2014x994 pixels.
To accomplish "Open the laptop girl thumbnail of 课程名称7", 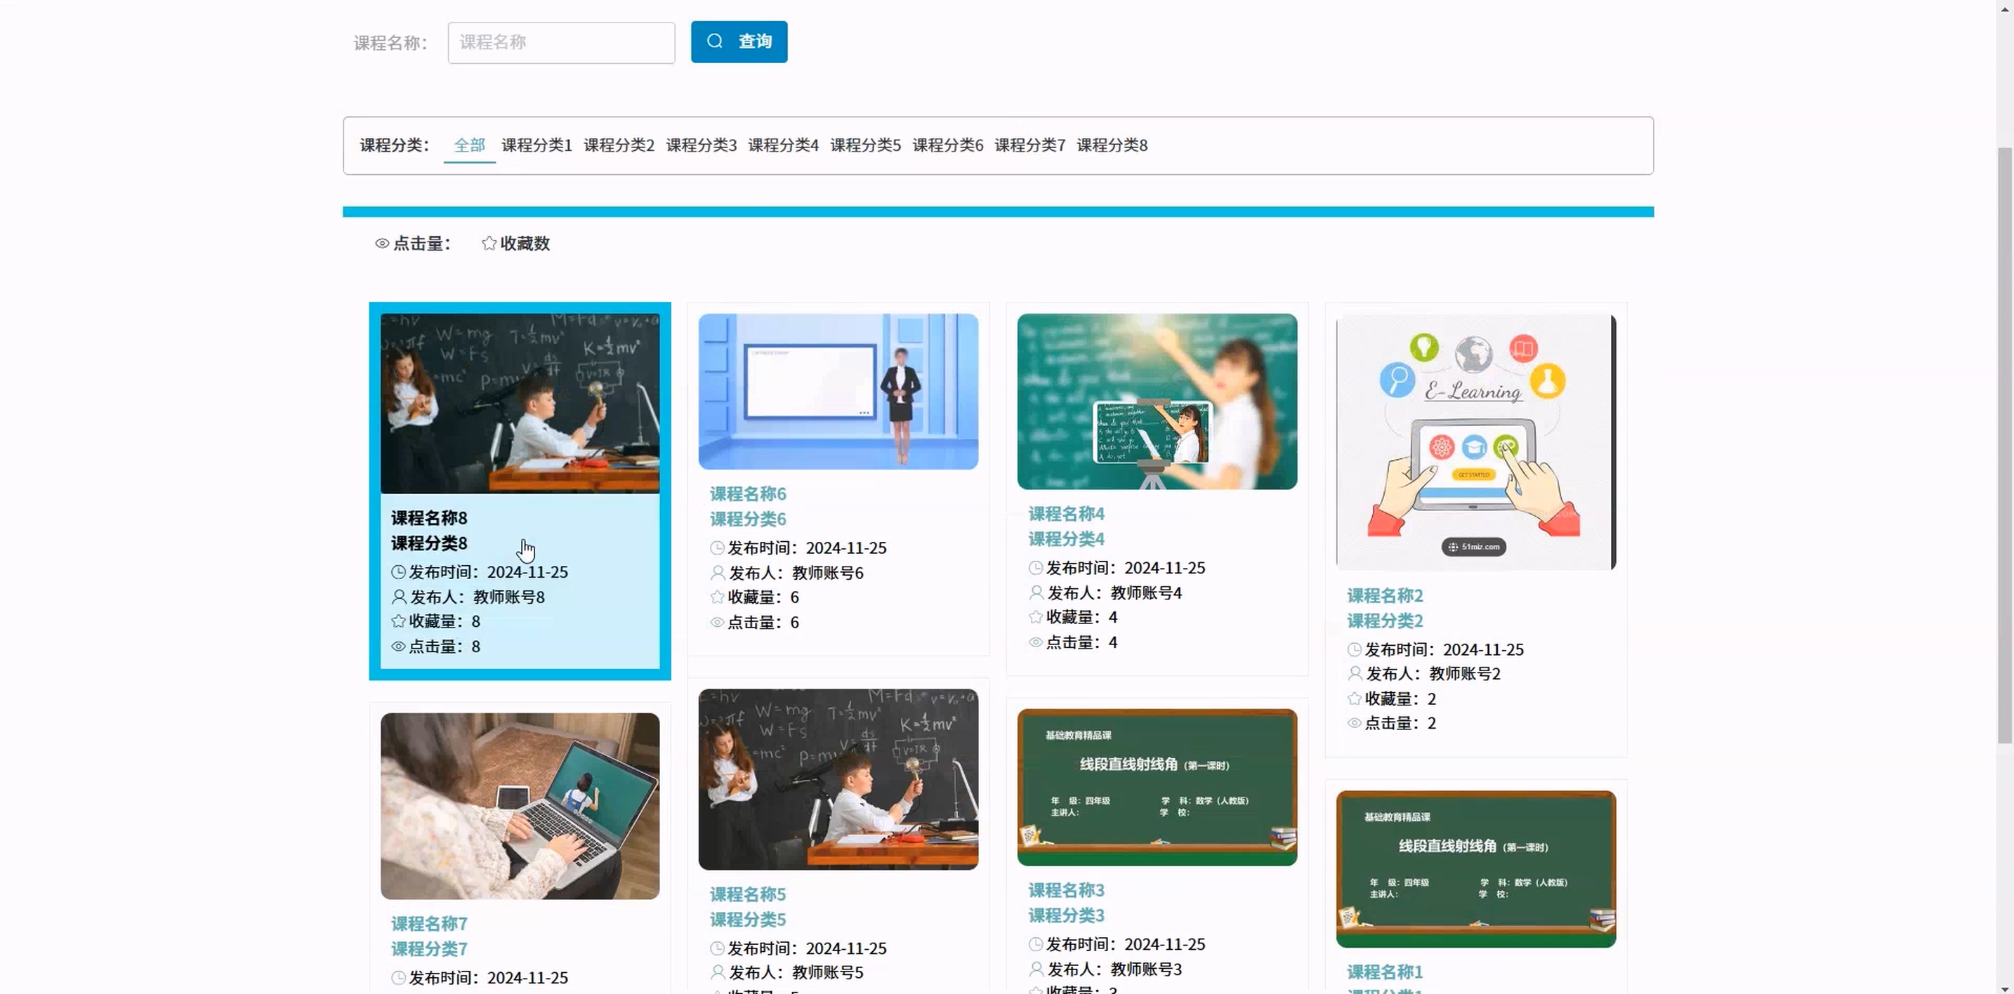I will [x=520, y=805].
